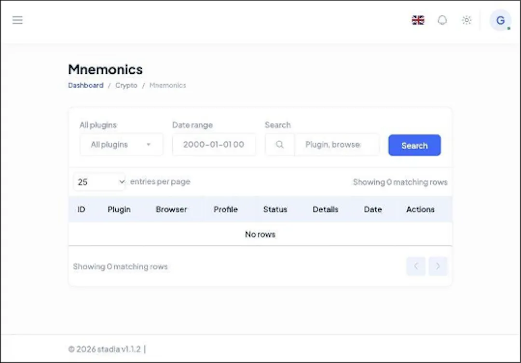
Task: Toggle light theme sun icon
Action: click(466, 20)
